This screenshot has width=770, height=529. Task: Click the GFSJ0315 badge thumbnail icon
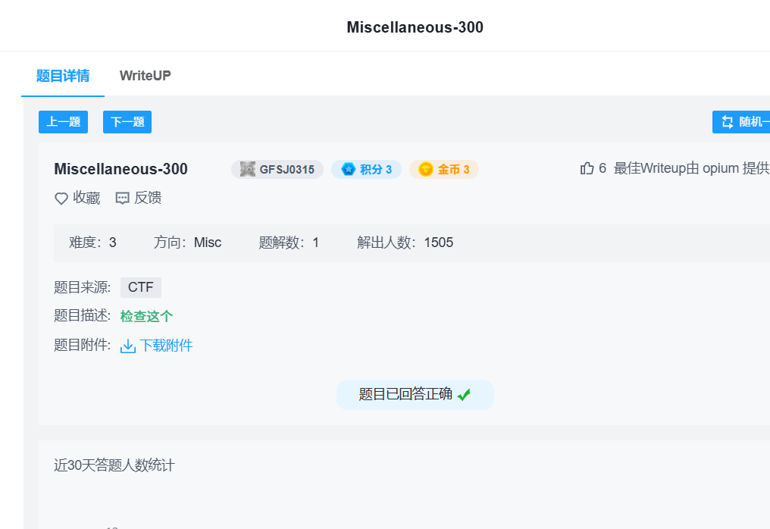pyautogui.click(x=248, y=169)
